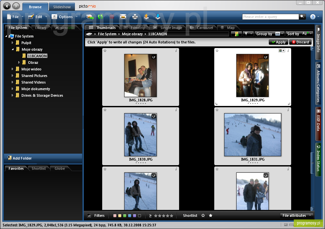Screen dimensions: 325x229
Task: Open the info icon on IMG_1830.JPG
Action: coord(176,110)
